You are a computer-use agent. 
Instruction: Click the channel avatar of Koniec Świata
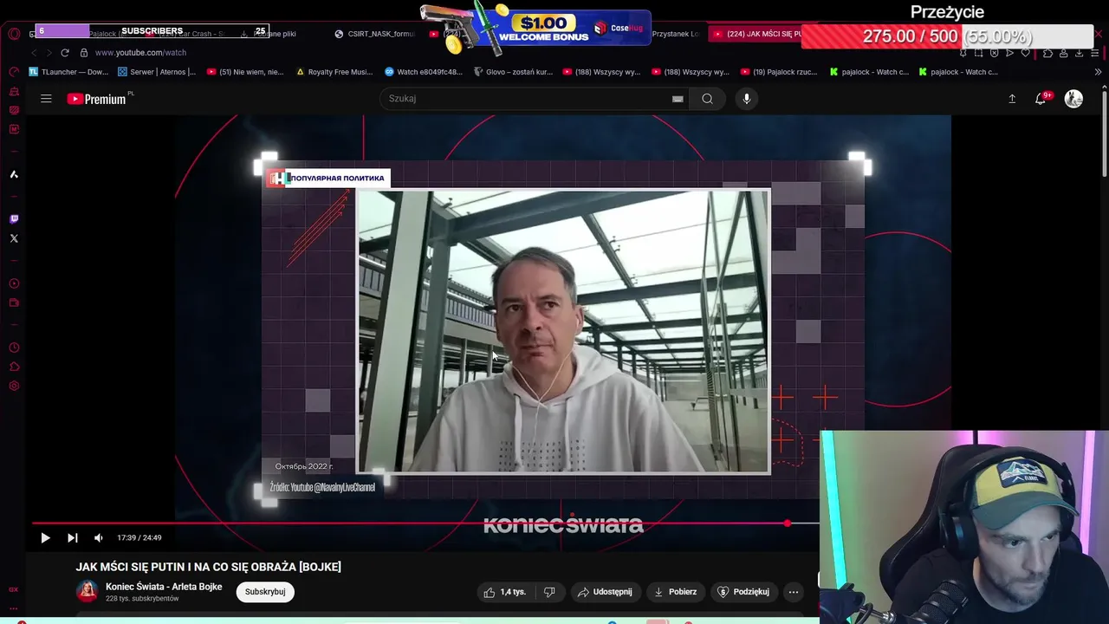87,592
